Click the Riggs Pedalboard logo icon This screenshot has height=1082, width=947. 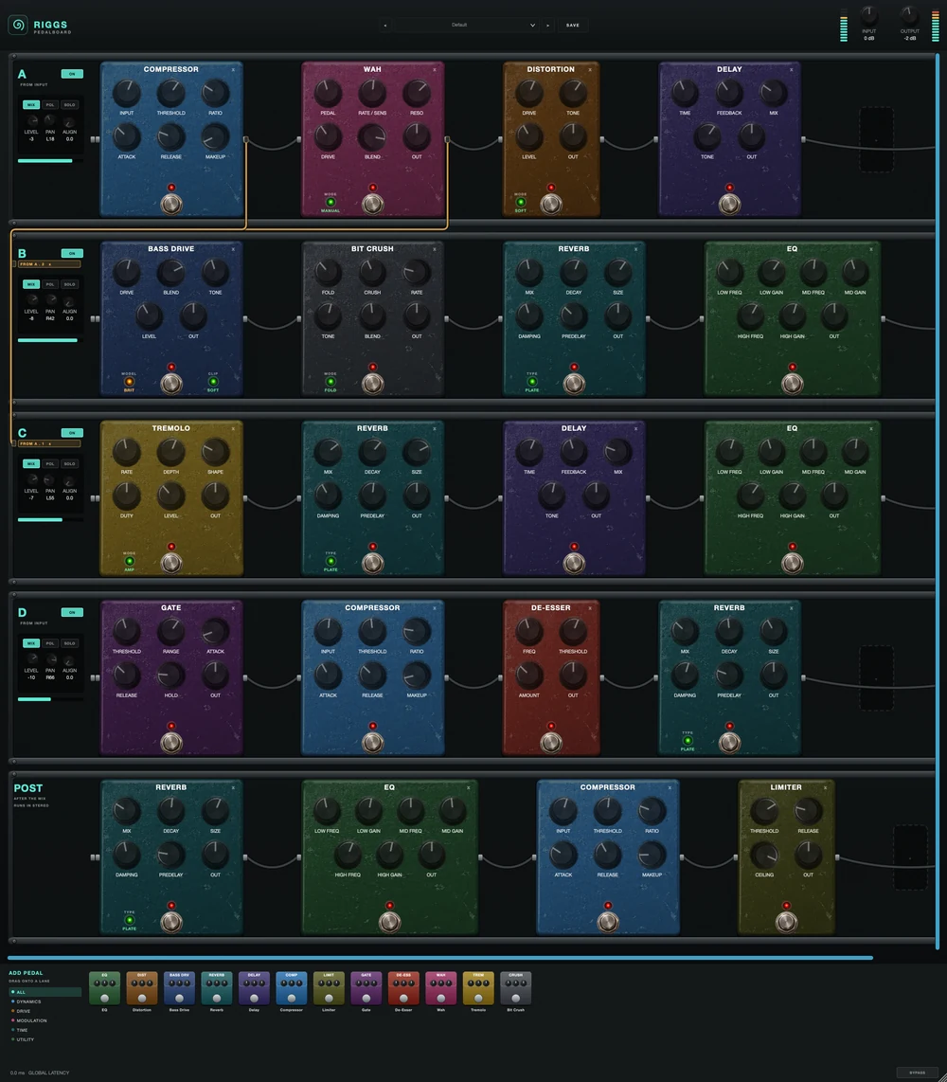click(18, 25)
